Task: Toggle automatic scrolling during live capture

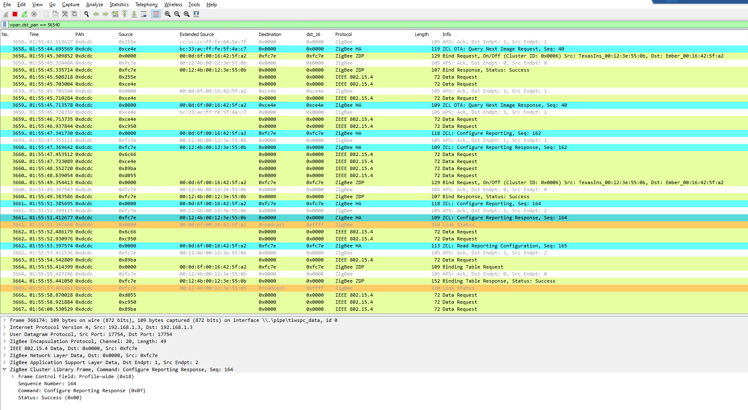Action: (x=144, y=14)
